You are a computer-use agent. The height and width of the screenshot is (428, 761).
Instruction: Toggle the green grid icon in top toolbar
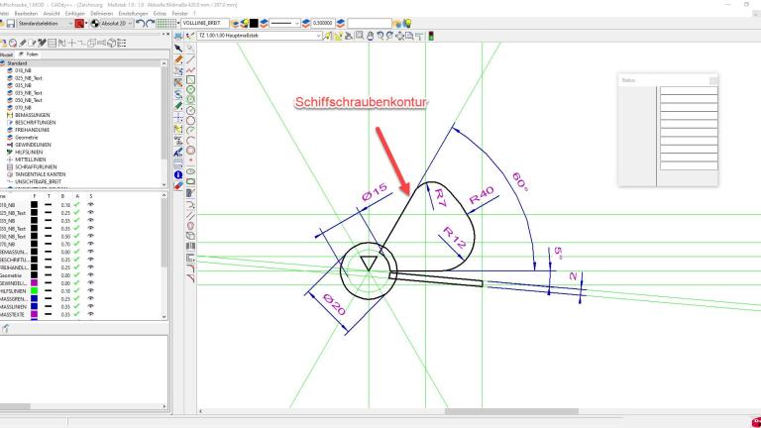165,24
